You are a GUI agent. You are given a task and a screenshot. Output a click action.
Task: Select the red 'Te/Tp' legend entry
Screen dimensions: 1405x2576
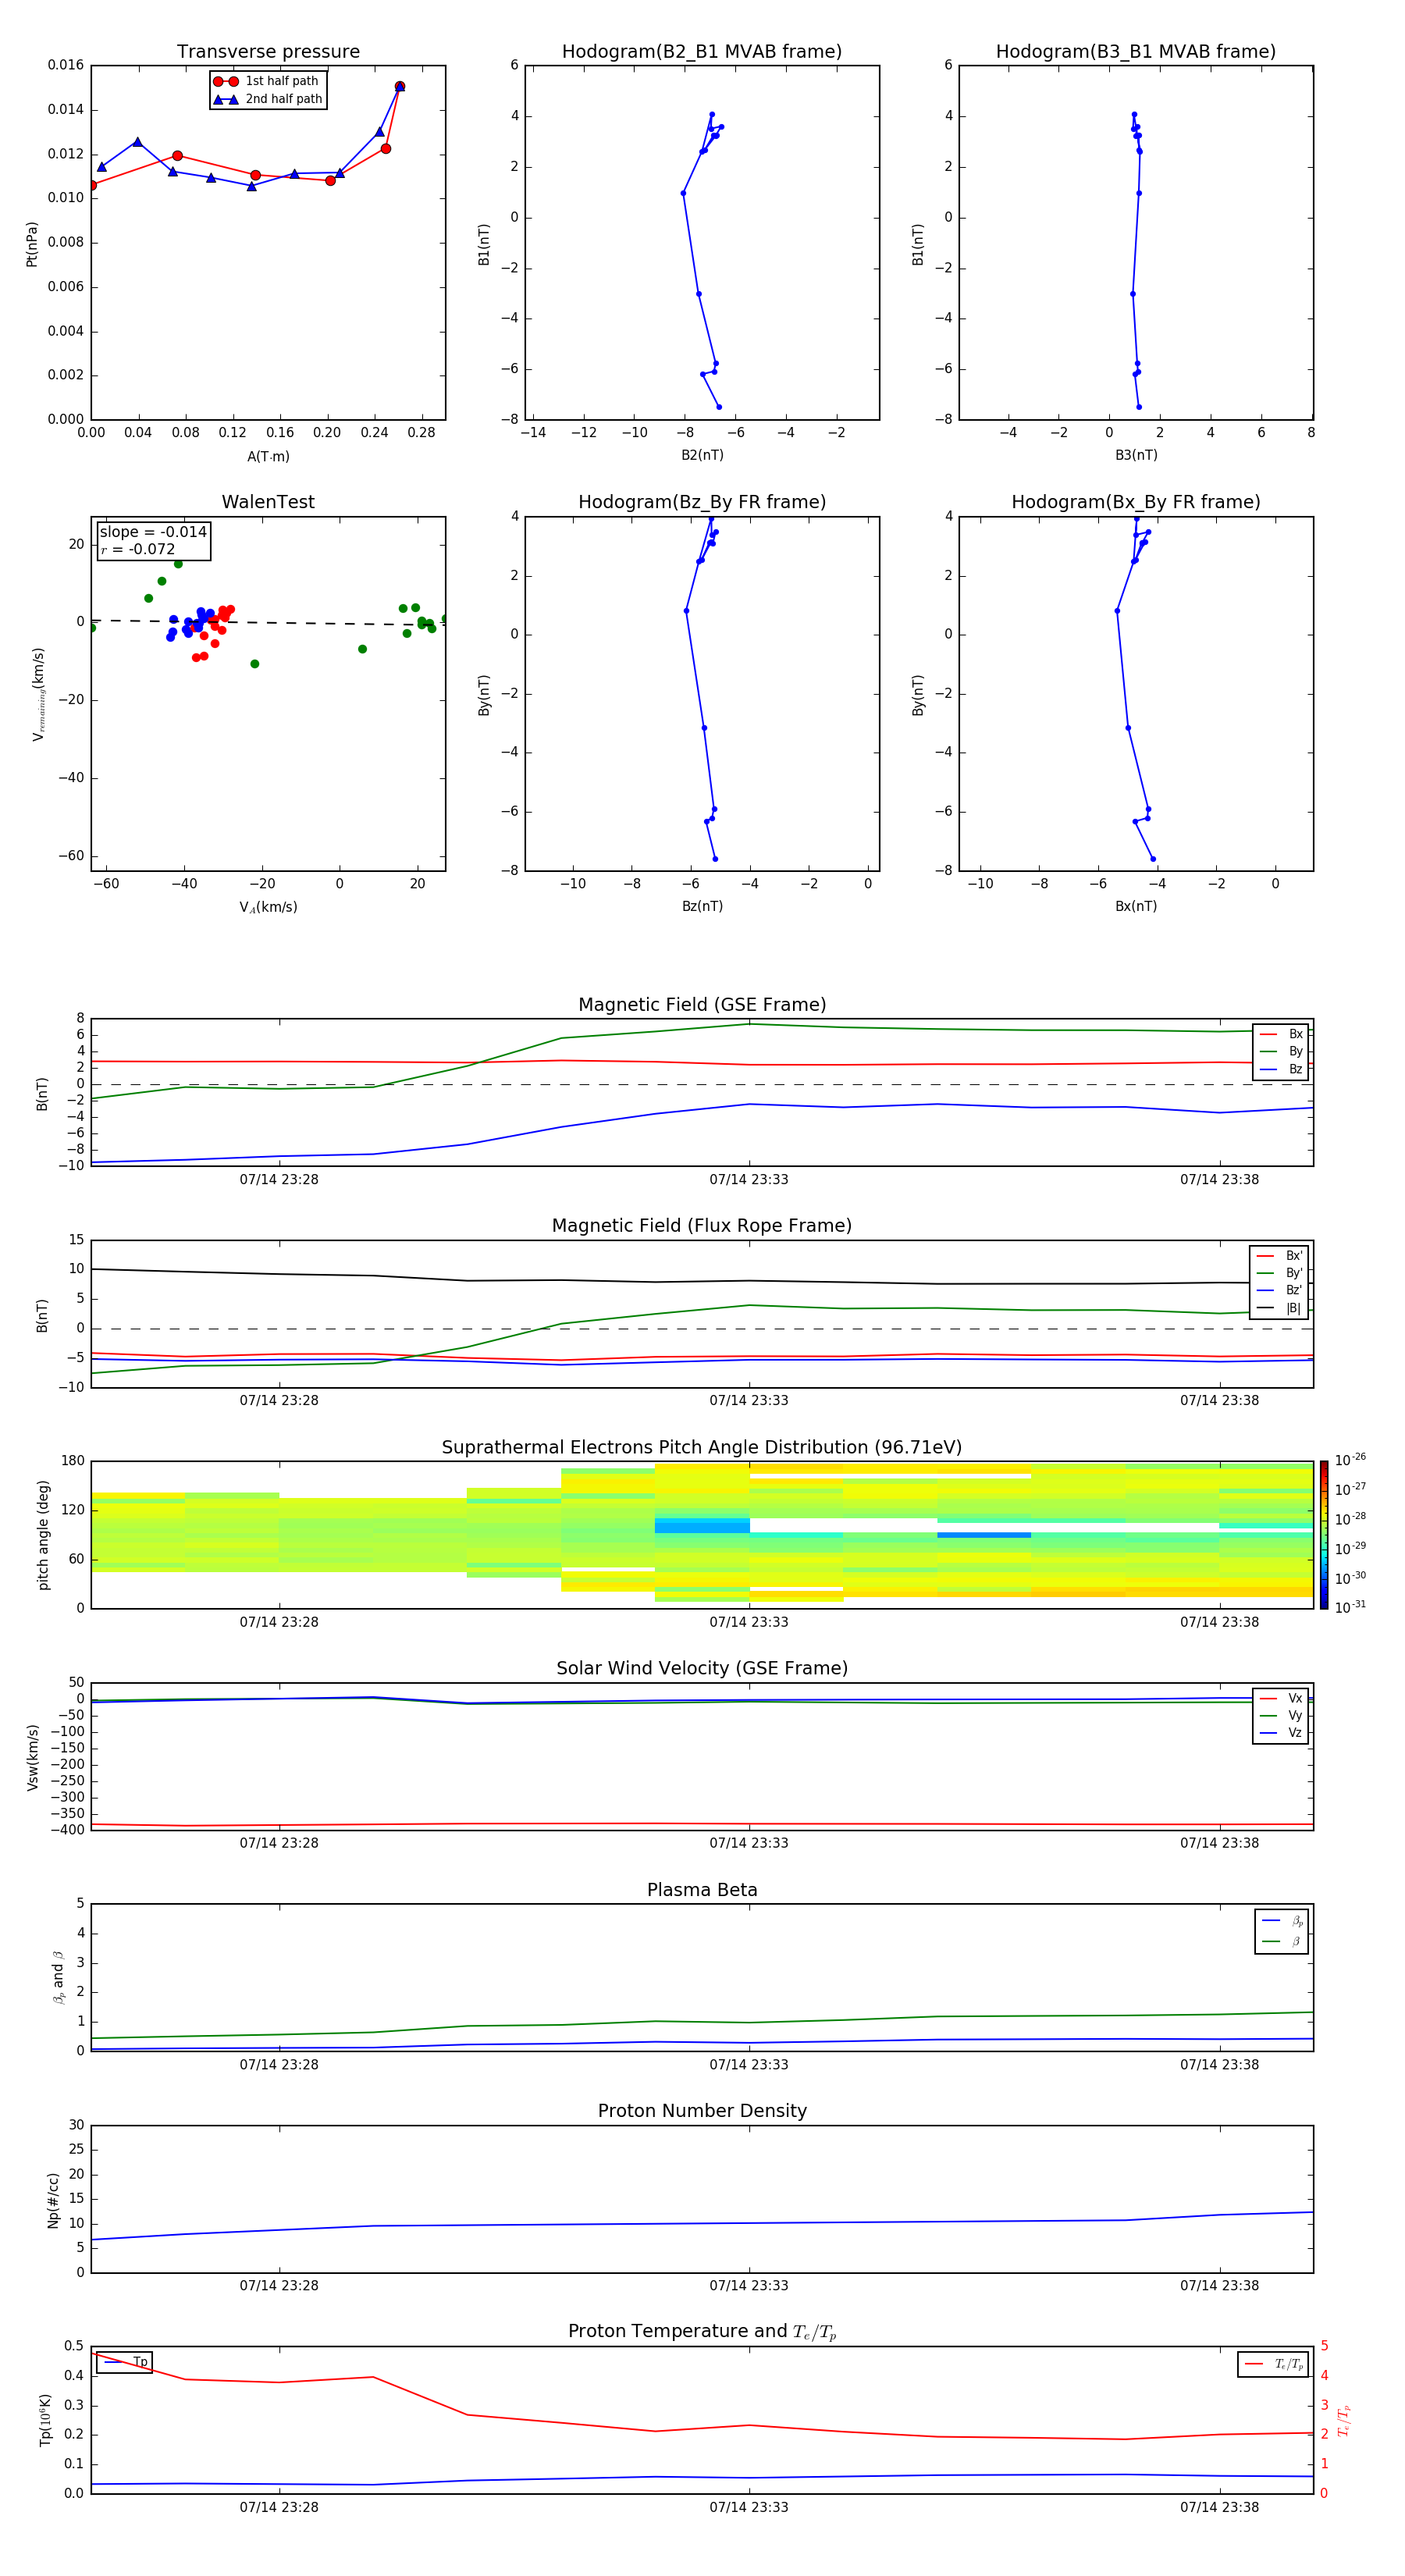tap(1274, 2364)
